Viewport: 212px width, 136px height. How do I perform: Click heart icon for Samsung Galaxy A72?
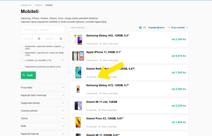point(101,93)
